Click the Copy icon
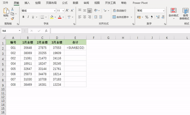Viewport: 190px width, 115px height. pyautogui.click(x=12, y=14)
